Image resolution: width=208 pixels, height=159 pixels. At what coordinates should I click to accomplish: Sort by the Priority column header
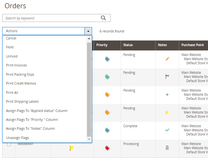coord(102,45)
